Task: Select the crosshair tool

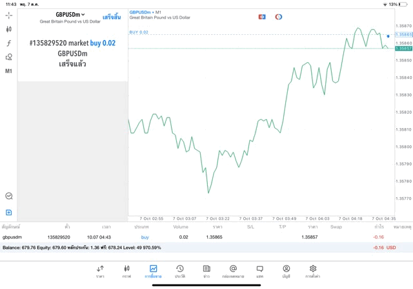Action: click(x=8, y=16)
